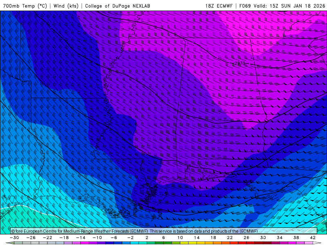Viewport: 327px width, 245px height.
Task: Click the -6 color scale label
Action: tap(114, 238)
